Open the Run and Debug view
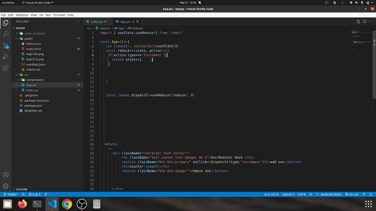Viewport: 376px width, 211px height. (5, 57)
